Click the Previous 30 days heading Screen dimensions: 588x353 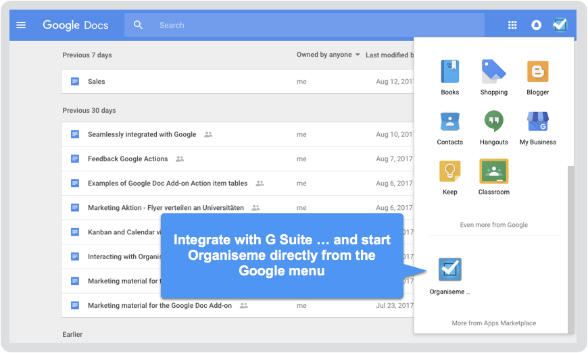(89, 111)
